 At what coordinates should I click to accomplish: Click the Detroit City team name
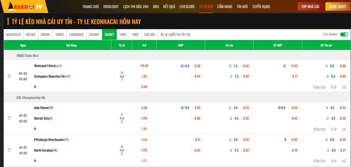41,118
